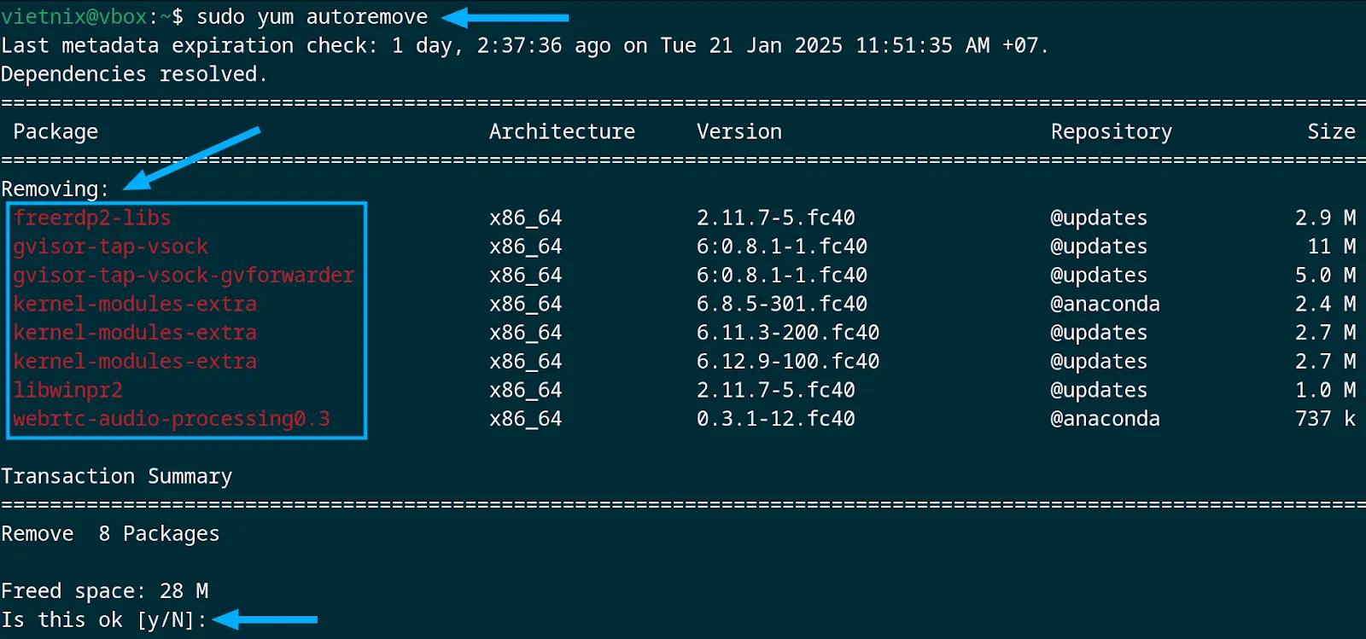1366x639 pixels.
Task: Click version '6.8.5-301.fc40'
Action: 782,304
